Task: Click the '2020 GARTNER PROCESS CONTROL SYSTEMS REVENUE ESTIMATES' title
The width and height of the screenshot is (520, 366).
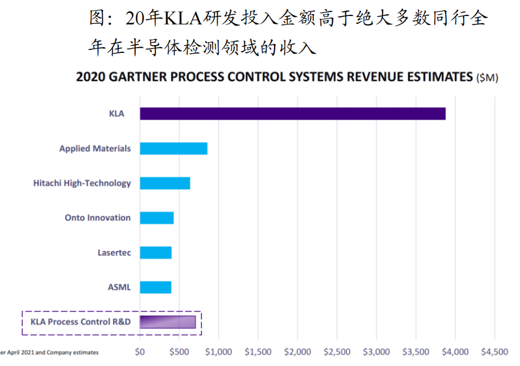Action: click(x=274, y=77)
